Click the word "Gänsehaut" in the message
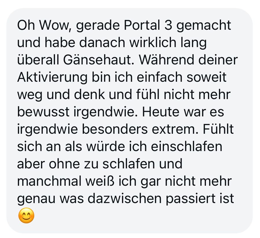 [99, 60]
